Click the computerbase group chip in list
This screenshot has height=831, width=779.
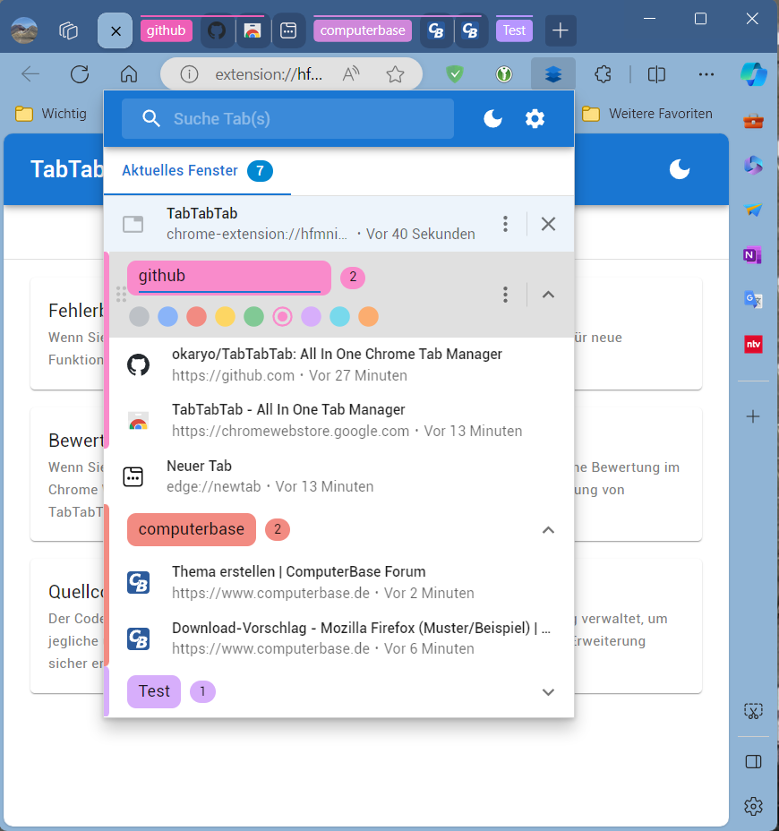192,529
